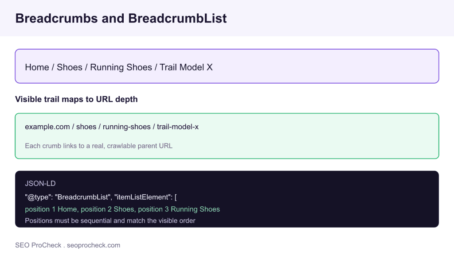This screenshot has height=255, width=454.
Task: Click the 'Visible trail maps to URL depth' subheading
Action: [x=76, y=99]
